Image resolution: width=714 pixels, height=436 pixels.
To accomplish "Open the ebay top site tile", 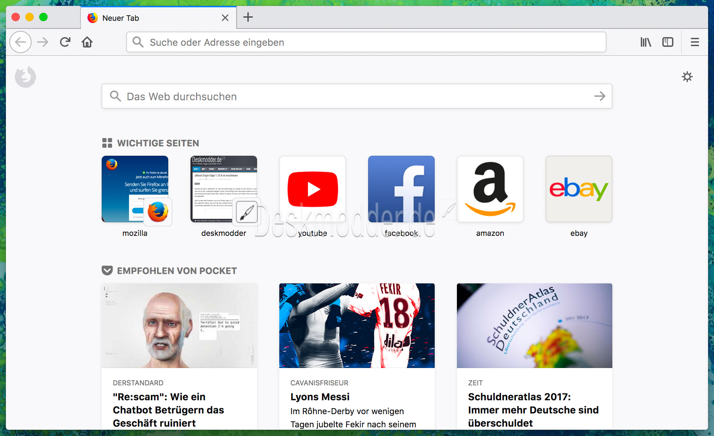I will [x=579, y=189].
